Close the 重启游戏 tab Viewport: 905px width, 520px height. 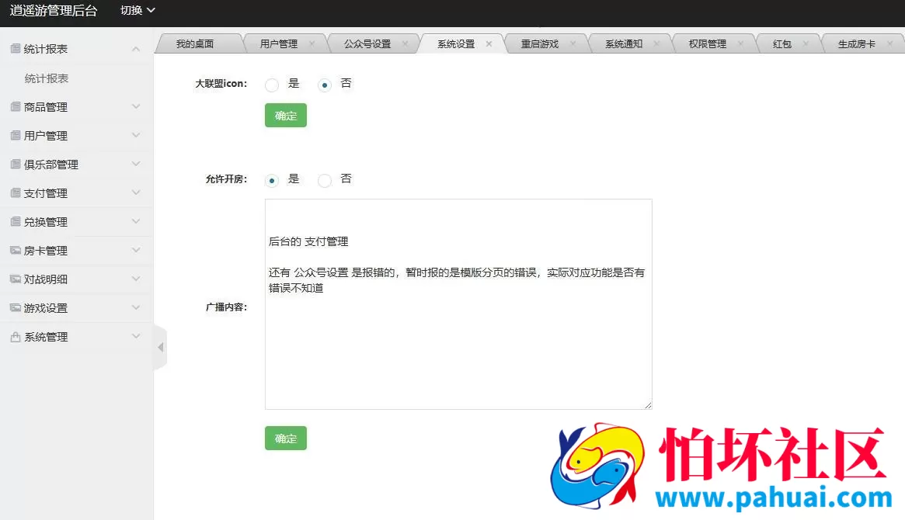(x=573, y=43)
